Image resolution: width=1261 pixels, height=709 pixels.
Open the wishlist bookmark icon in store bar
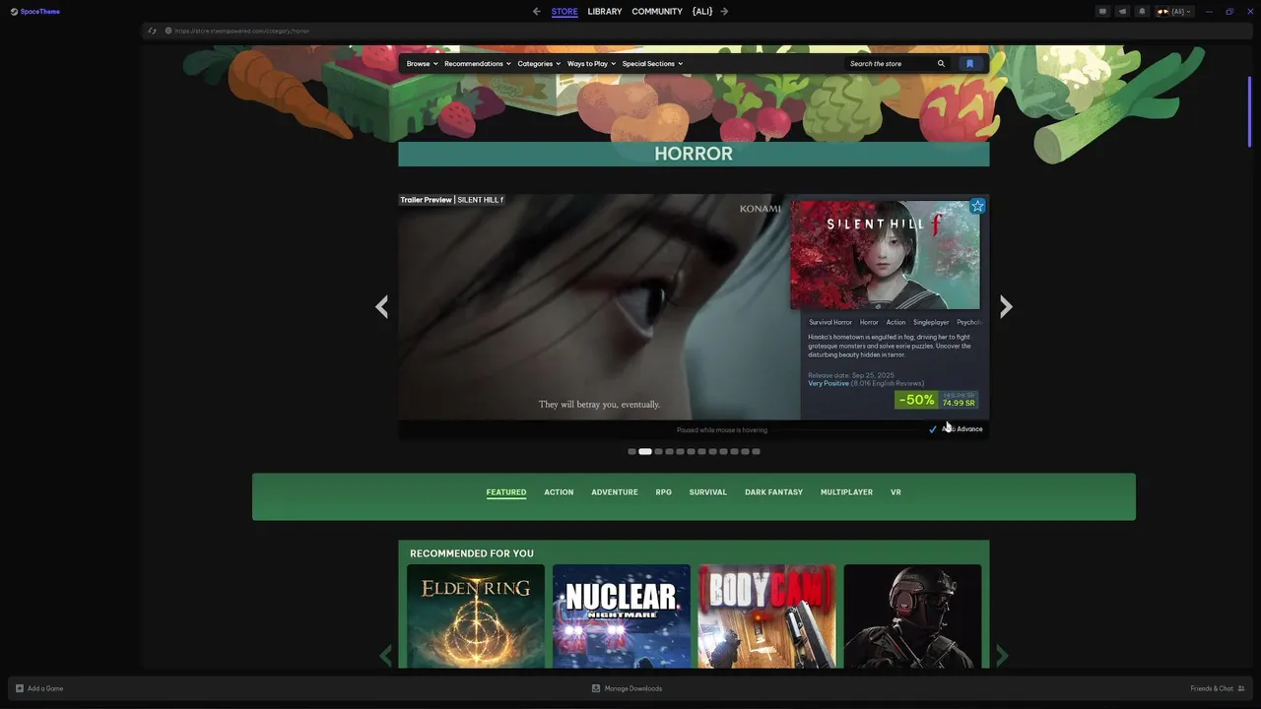click(969, 64)
